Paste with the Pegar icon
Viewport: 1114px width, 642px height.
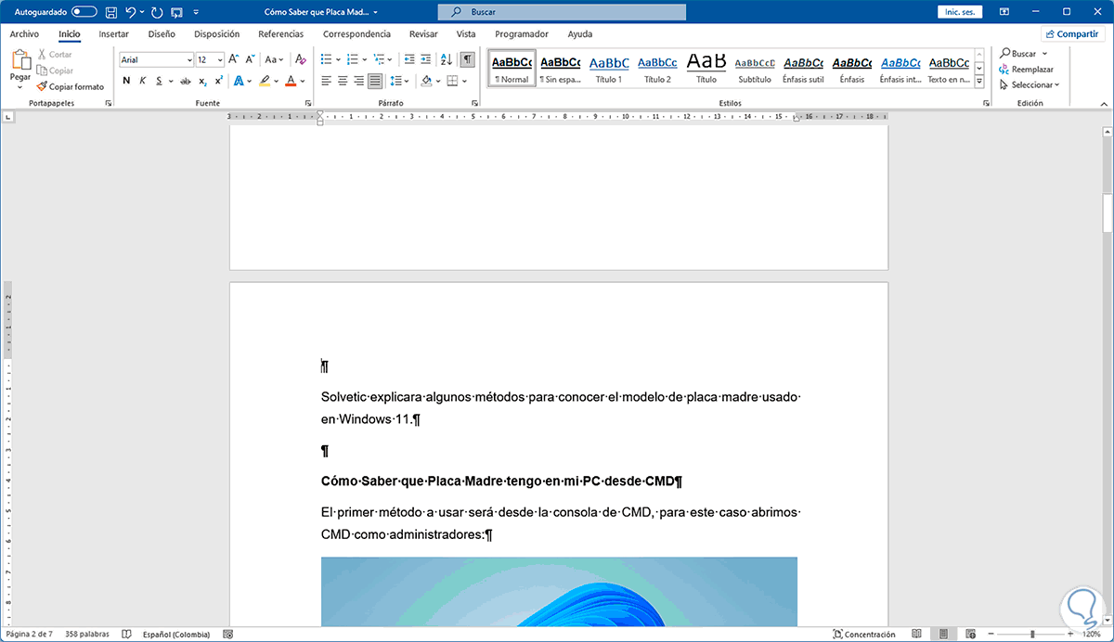[x=20, y=60]
